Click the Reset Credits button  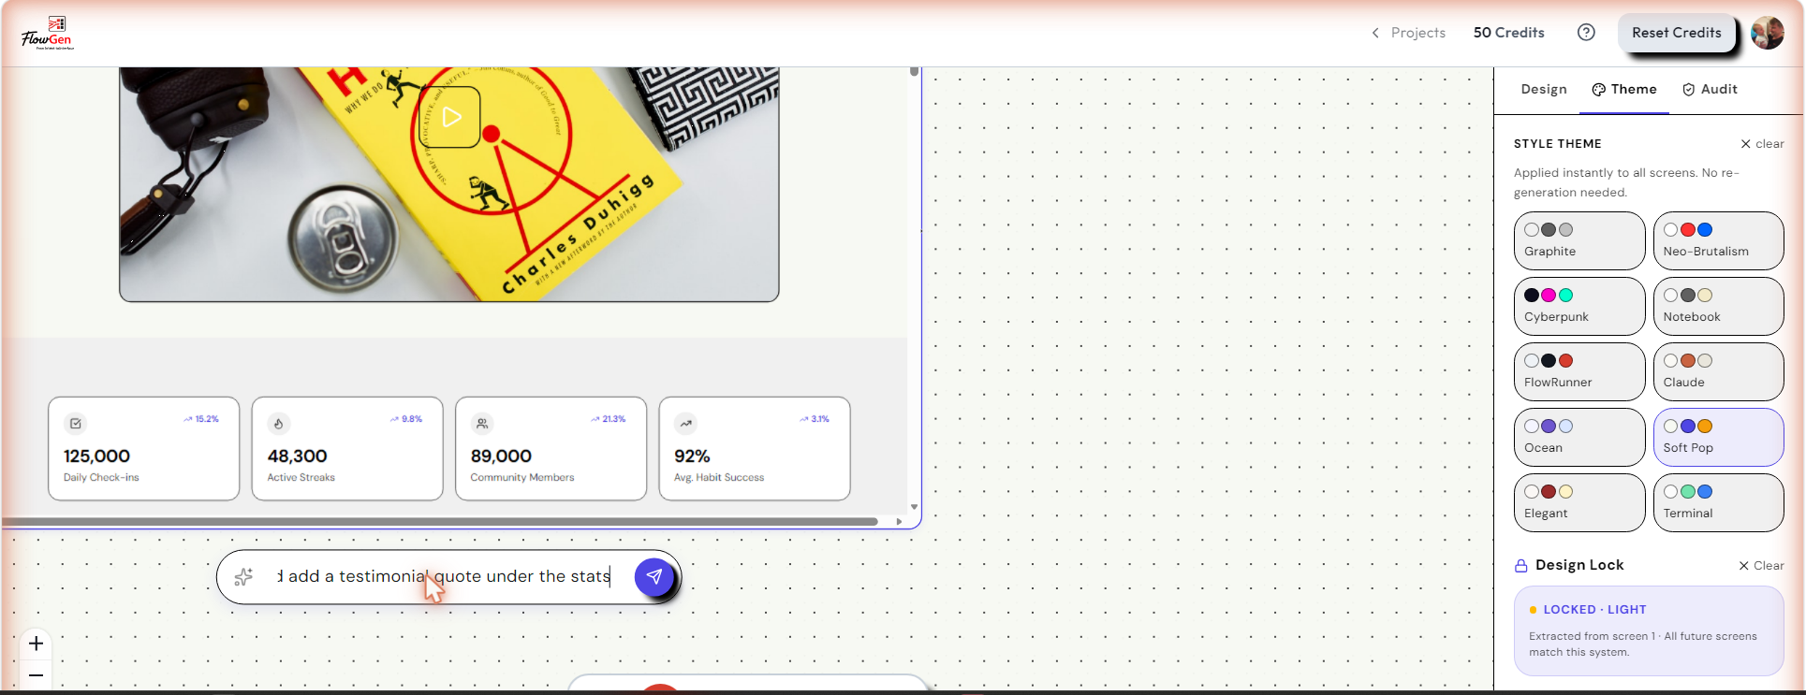point(1677,33)
